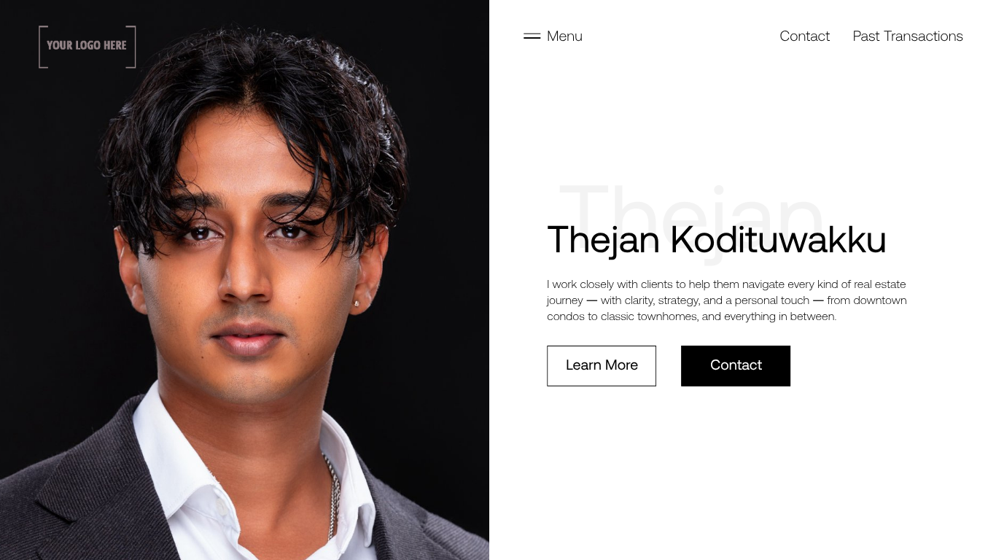Click the silver chain necklace in photo
The image size is (996, 560).
[x=333, y=496]
